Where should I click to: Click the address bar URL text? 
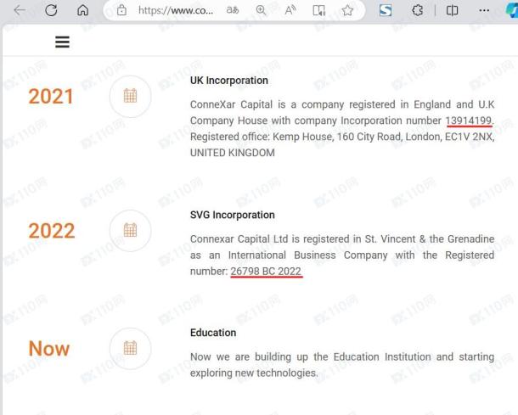pos(176,10)
